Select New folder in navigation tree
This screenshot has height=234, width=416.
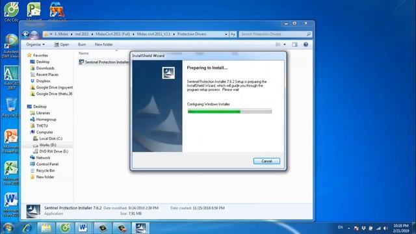pos(42,177)
